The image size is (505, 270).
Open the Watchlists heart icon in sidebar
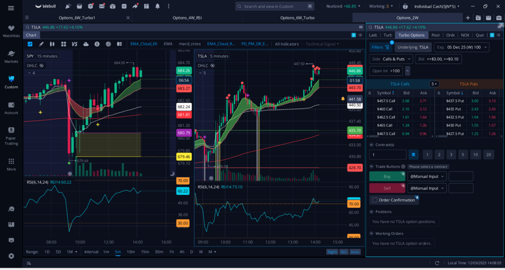coord(11,28)
